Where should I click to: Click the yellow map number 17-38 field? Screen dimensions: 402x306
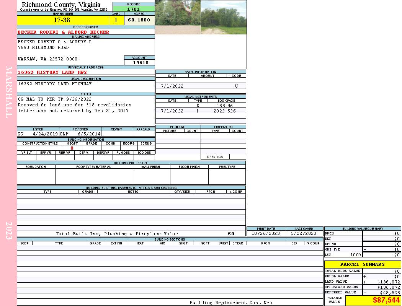click(x=62, y=20)
